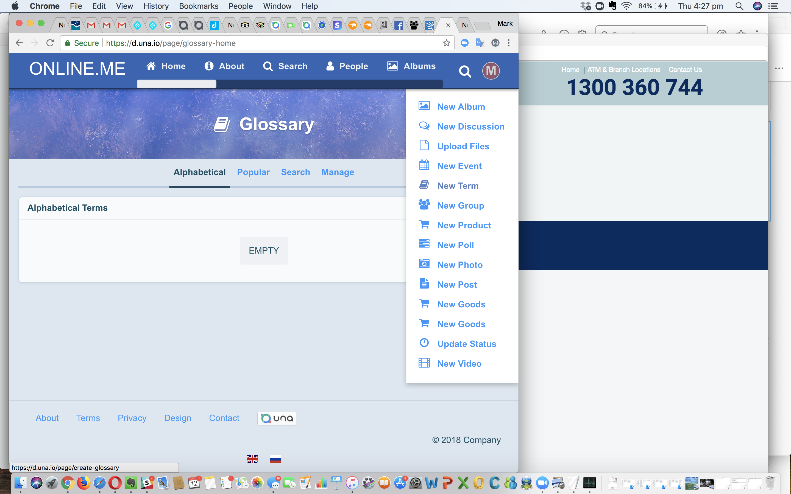The image size is (791, 494).
Task: Click the Update Status clock icon
Action: tap(424, 343)
